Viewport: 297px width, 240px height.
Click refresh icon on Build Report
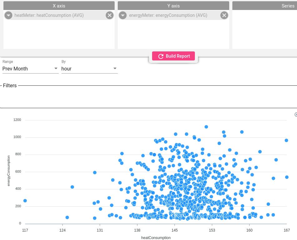[161, 56]
